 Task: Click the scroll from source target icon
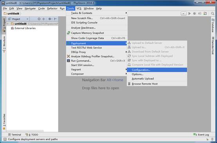tap(39, 19)
